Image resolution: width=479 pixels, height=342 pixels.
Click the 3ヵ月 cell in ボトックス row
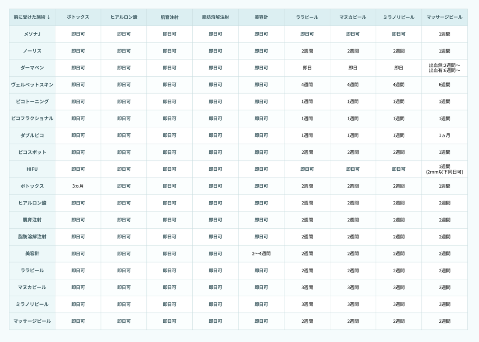coord(78,186)
